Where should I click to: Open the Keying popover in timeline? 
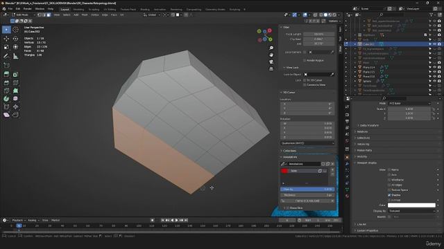click(34, 220)
